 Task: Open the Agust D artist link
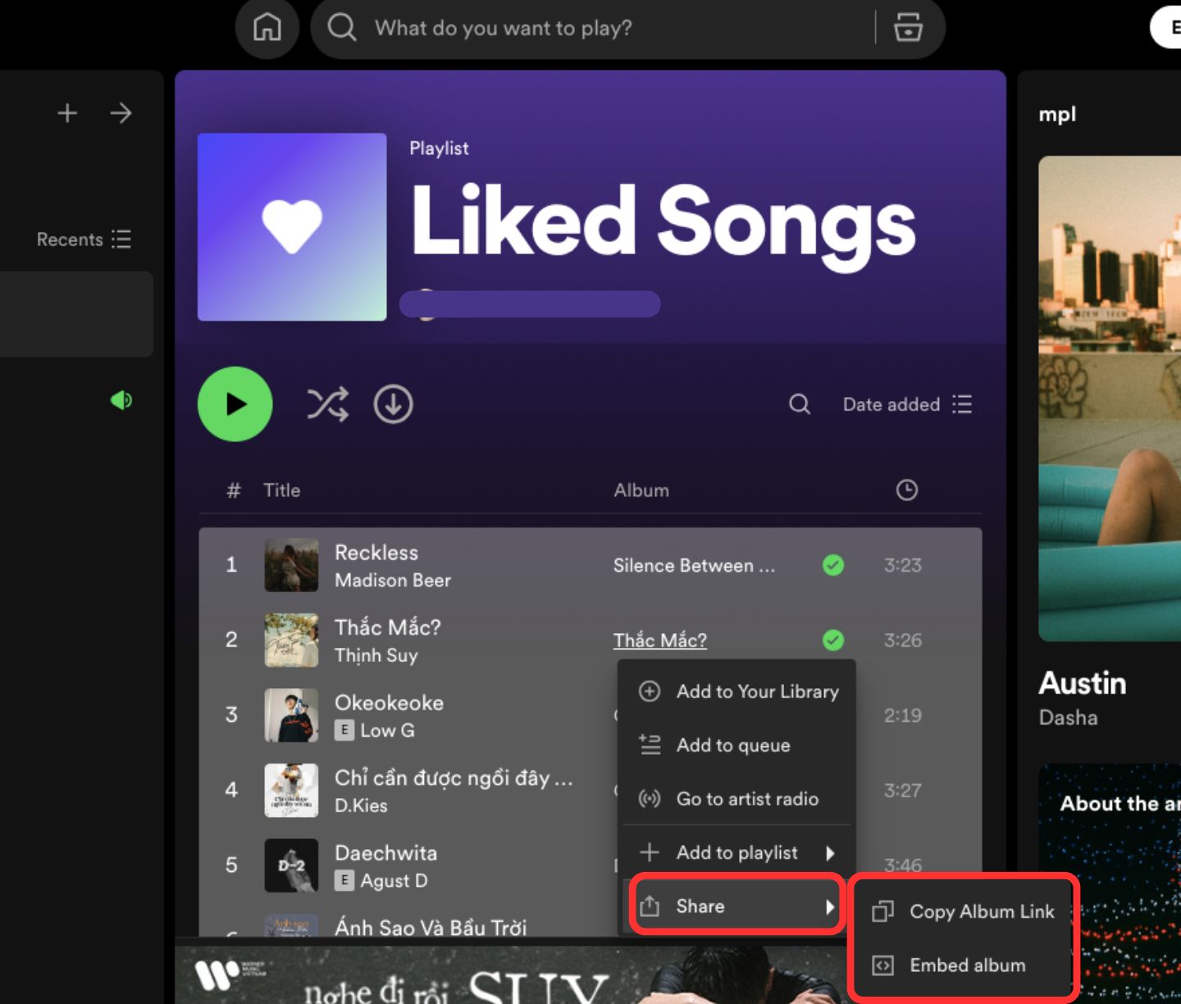[394, 881]
